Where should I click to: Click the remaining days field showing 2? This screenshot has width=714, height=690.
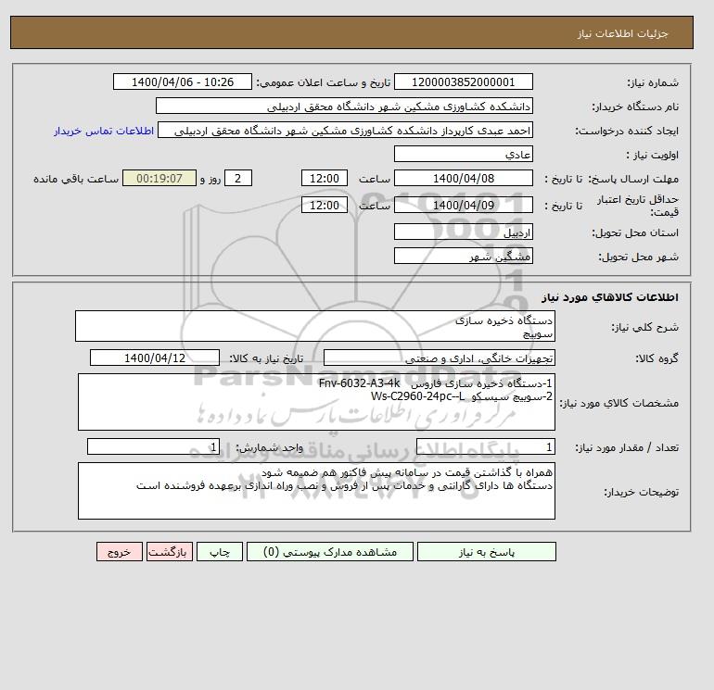237,179
